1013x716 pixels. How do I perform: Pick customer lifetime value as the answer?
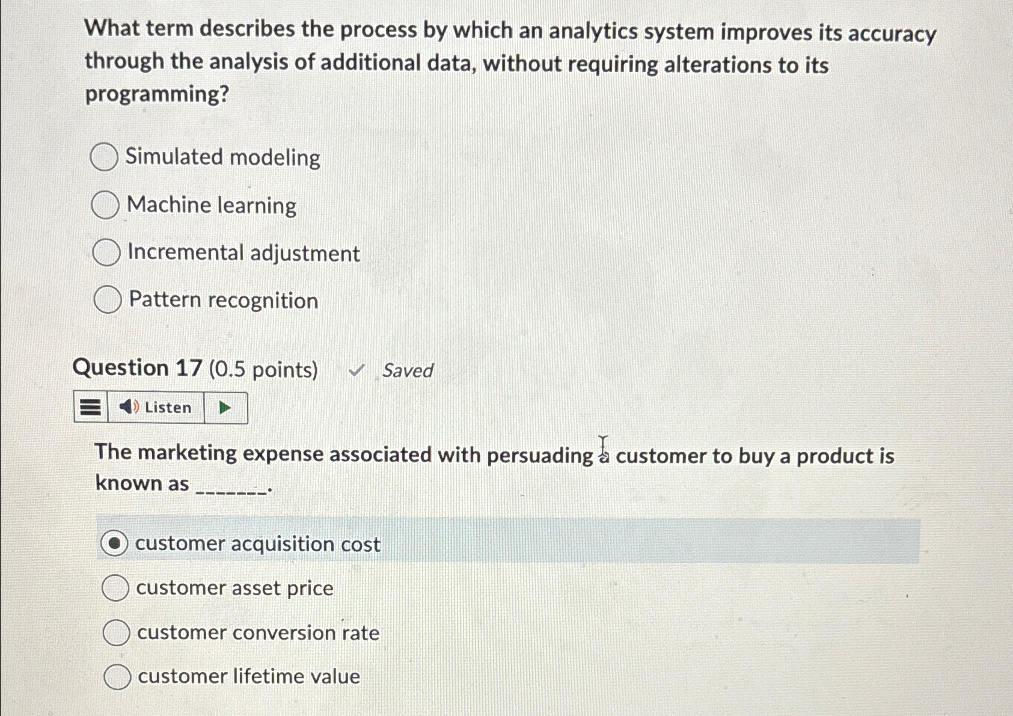click(x=116, y=677)
